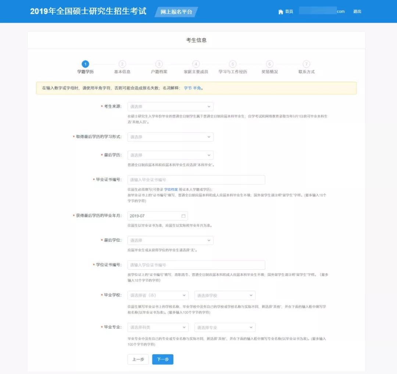
Task: Open the 请选择专业 dropdown
Action: point(225,327)
